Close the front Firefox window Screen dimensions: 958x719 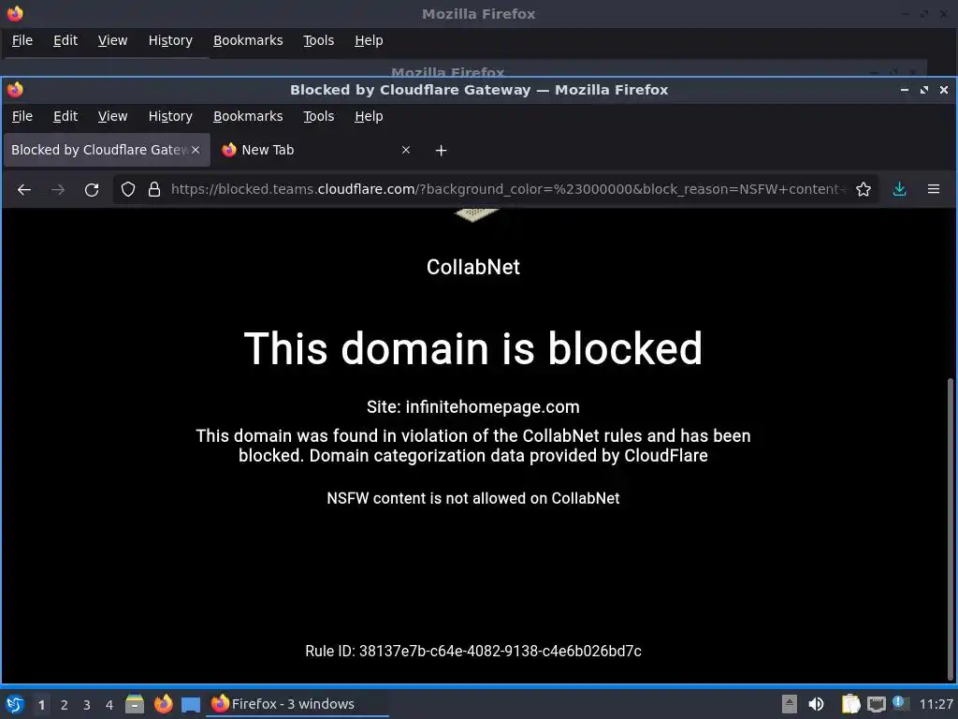click(944, 90)
